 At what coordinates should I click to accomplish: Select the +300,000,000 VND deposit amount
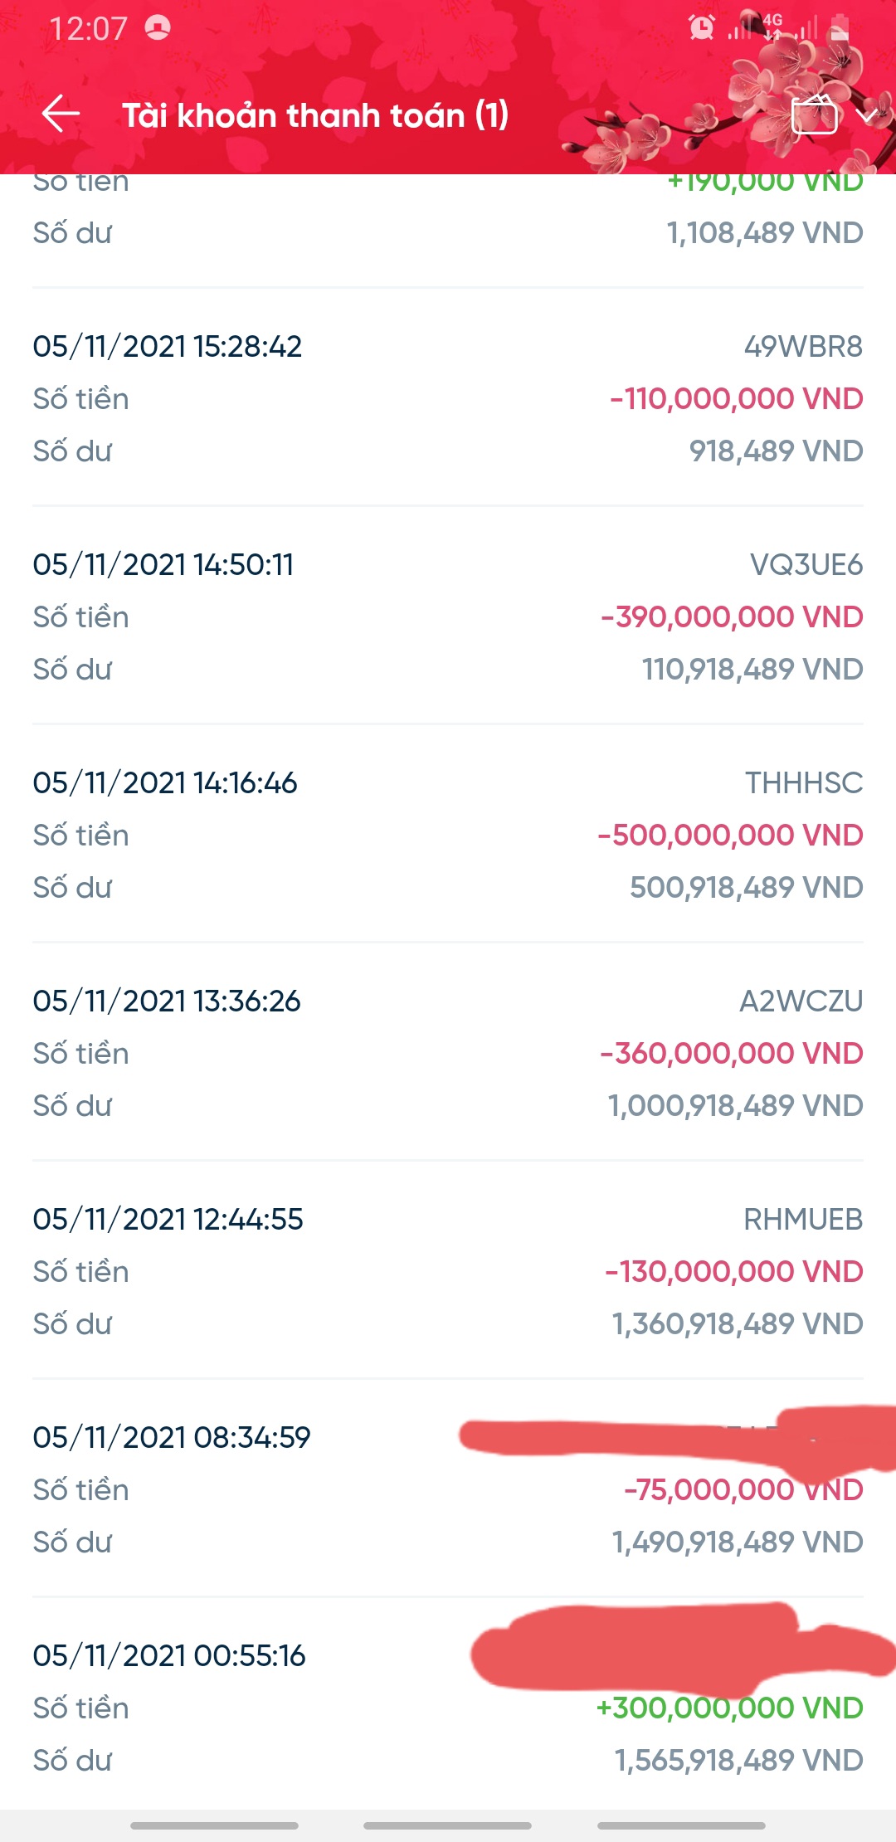[x=729, y=1708]
